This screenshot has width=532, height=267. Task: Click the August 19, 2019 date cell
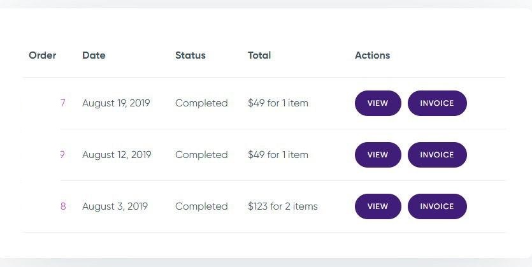tap(116, 103)
